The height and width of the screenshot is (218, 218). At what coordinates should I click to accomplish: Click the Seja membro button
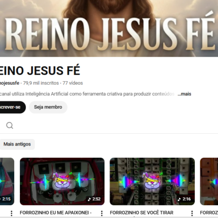coord(48,107)
